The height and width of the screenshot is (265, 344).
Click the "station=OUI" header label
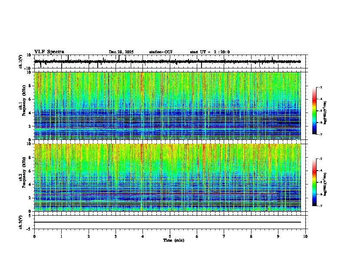pos(161,52)
